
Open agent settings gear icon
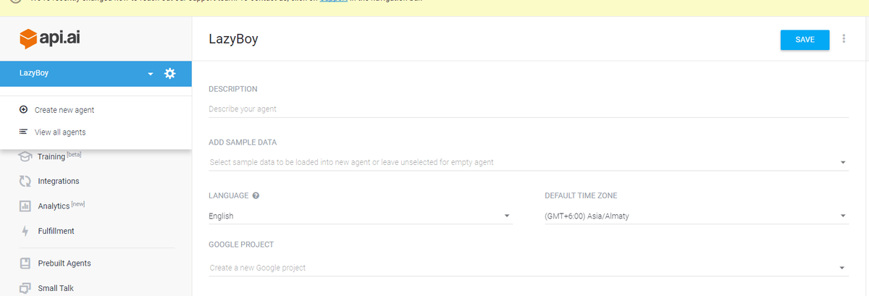(x=170, y=73)
